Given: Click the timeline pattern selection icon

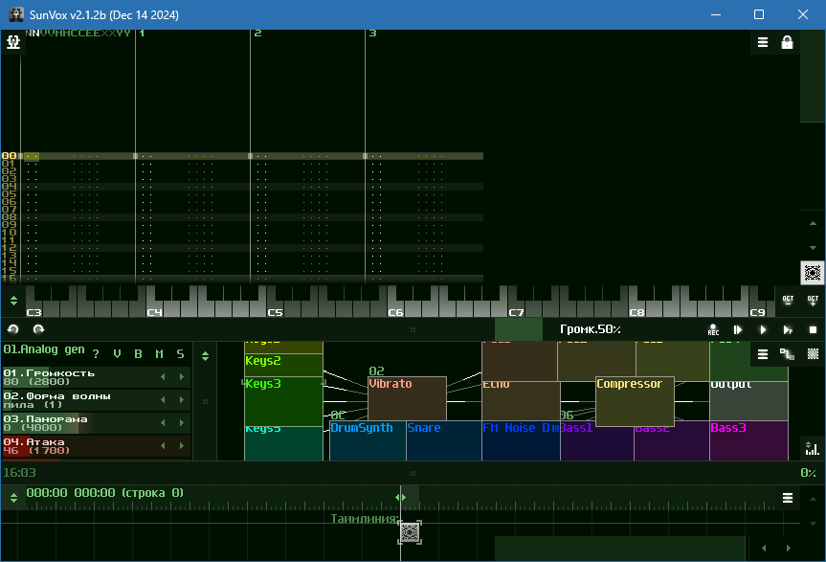Looking at the screenshot, I should pyautogui.click(x=410, y=532).
